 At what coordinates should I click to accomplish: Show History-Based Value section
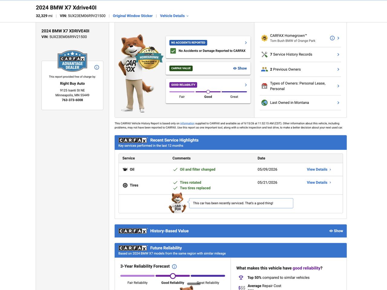tap(336, 231)
